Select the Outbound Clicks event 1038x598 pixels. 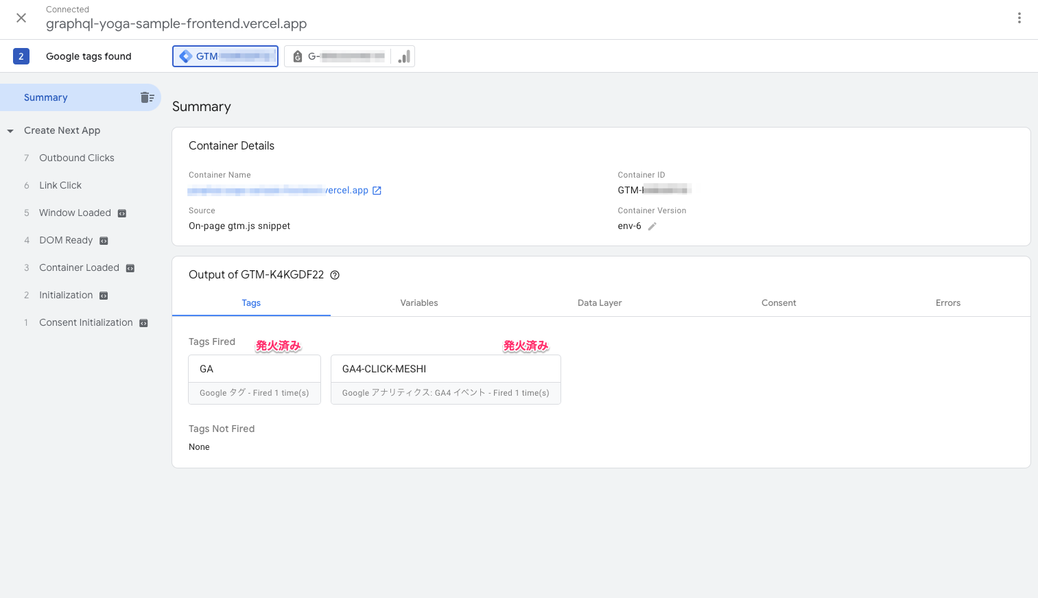click(x=76, y=158)
